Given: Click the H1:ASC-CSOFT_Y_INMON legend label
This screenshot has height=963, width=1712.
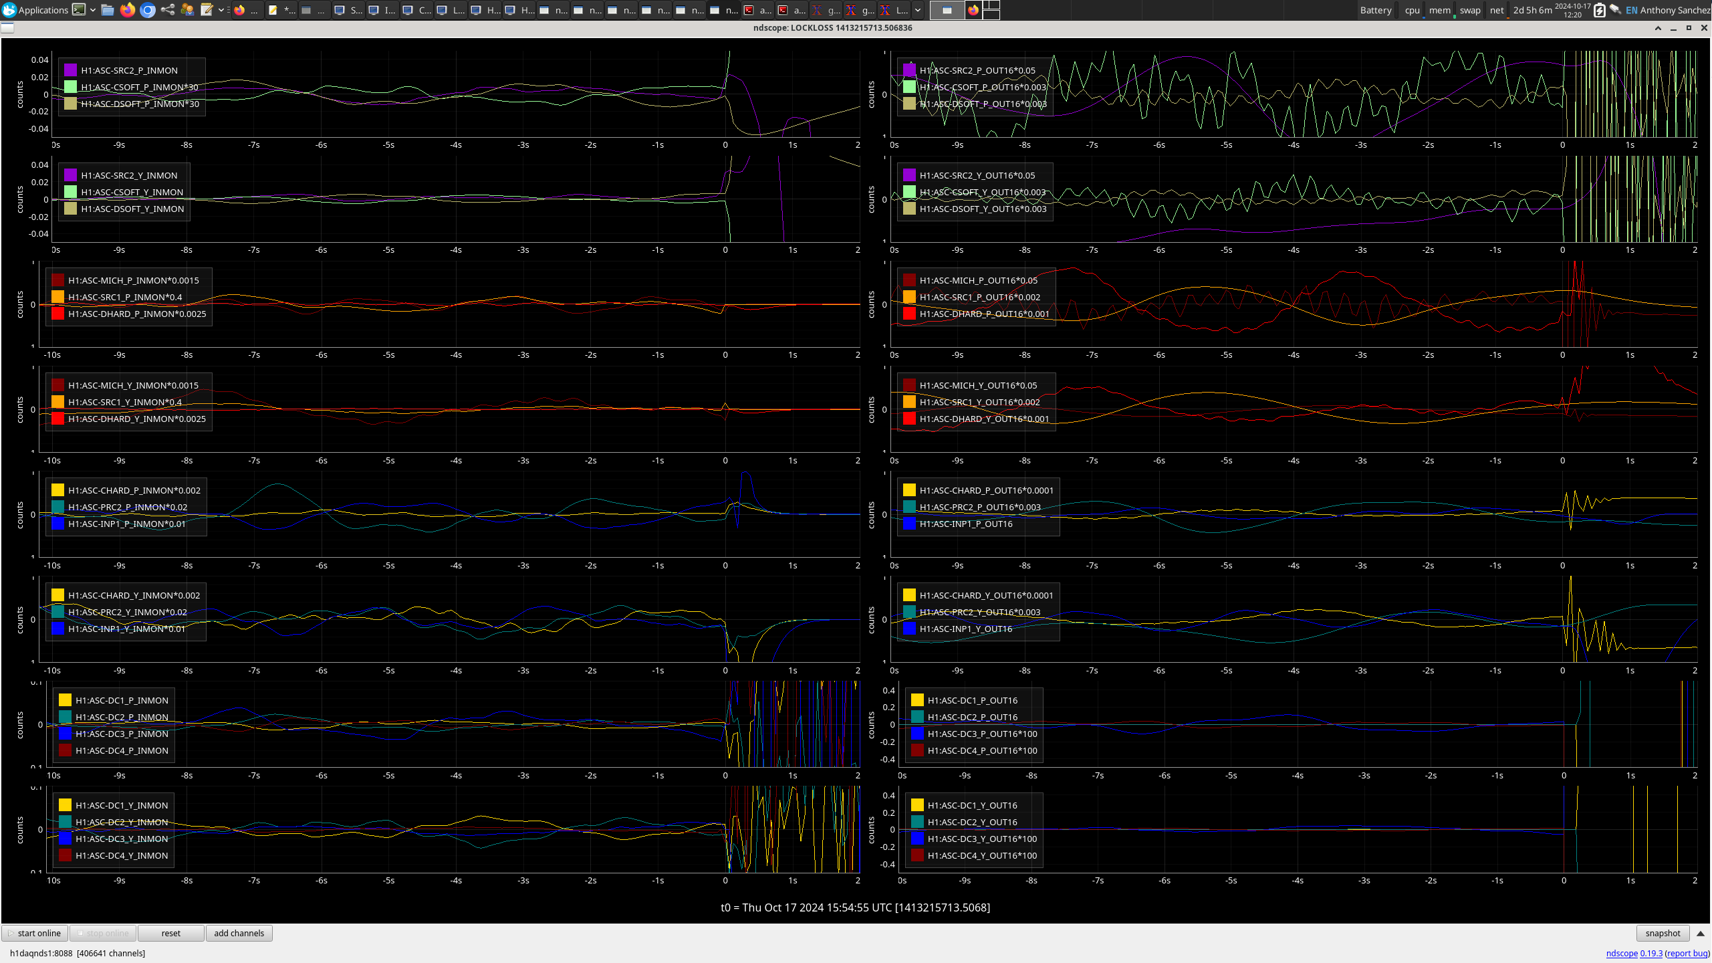Looking at the screenshot, I should tap(132, 192).
